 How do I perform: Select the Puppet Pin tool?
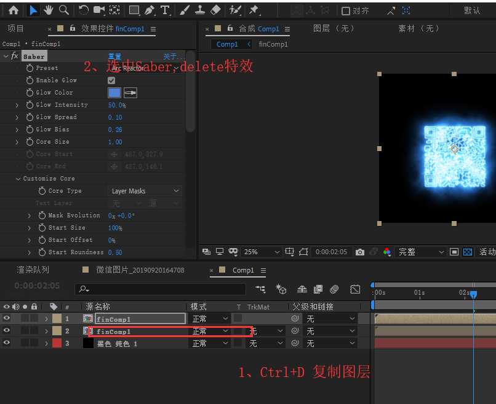(x=254, y=10)
